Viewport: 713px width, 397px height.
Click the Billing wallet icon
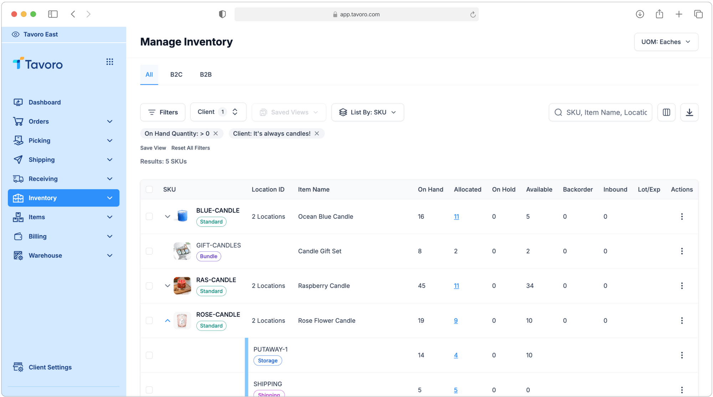18,236
